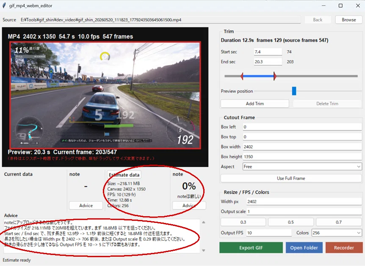This screenshot has height=266, width=365.
Task: Click the '0%' note score text
Action: (x=189, y=186)
